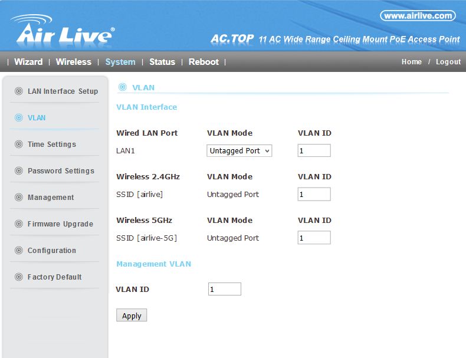Click the bullet icon beside sidebar VLAN
This screenshot has width=466, height=358.
pos(19,117)
